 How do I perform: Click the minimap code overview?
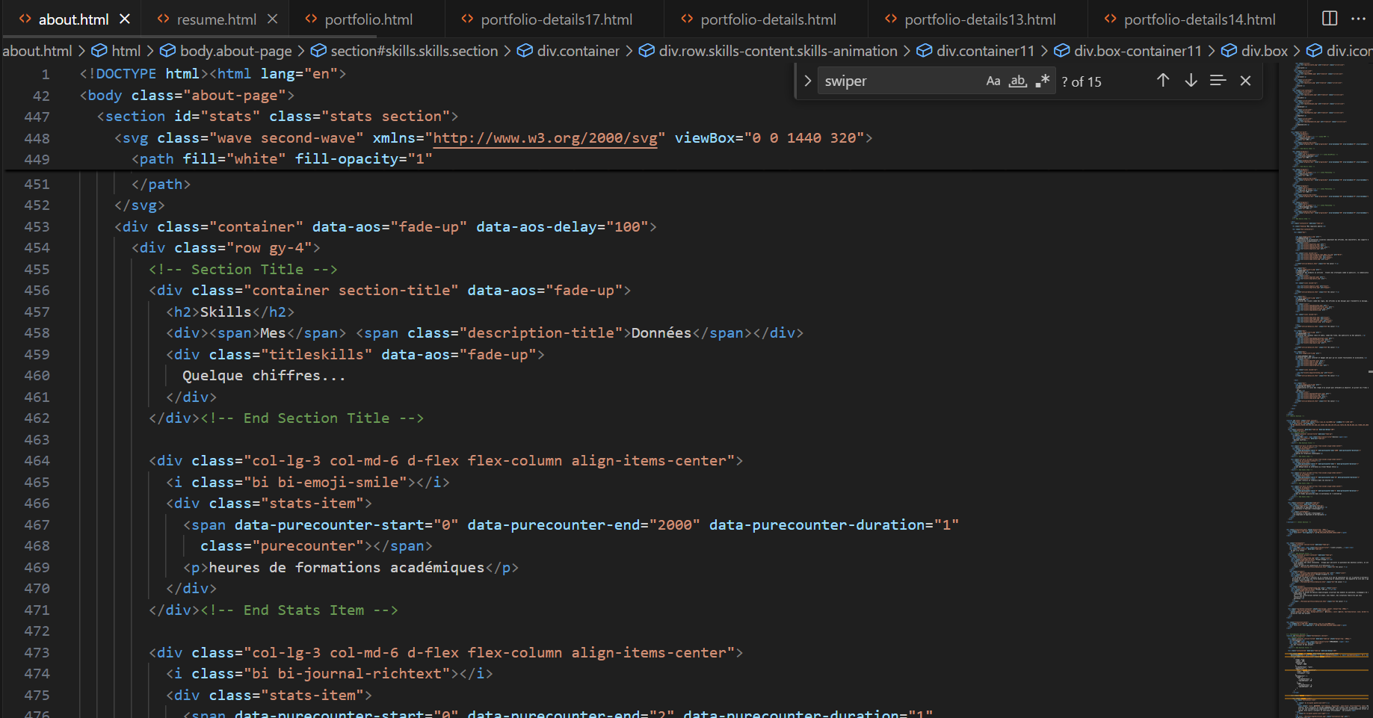point(1327,374)
